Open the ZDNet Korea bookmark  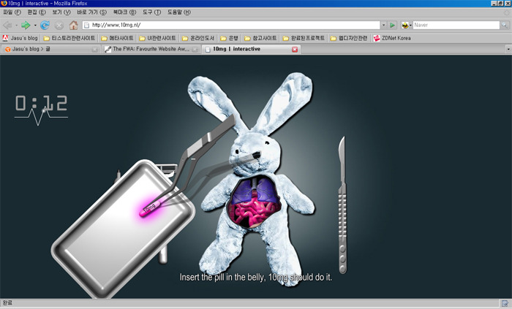point(392,38)
